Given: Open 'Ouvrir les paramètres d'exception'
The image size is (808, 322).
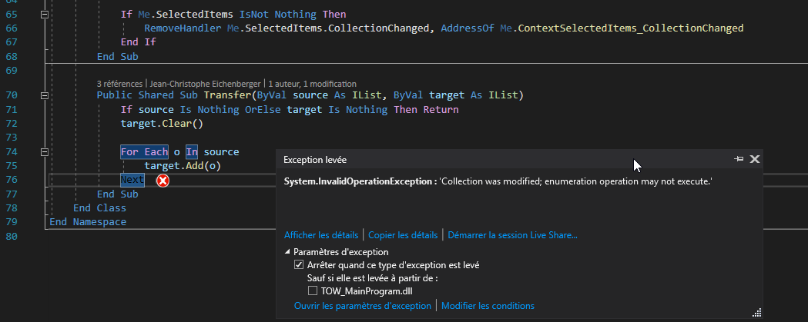Looking at the screenshot, I should (x=363, y=306).
